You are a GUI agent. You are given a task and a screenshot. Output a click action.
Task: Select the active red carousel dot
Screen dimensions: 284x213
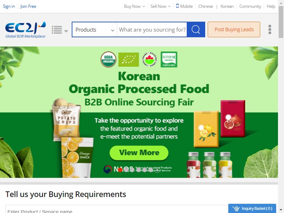120,170
